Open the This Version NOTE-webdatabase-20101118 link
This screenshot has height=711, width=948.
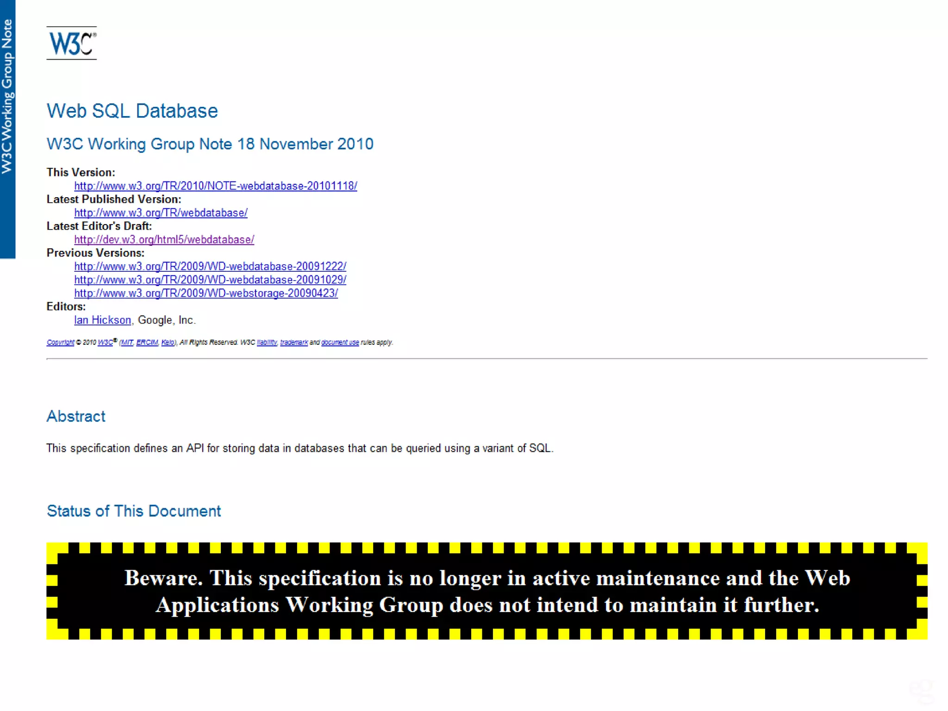(x=215, y=186)
